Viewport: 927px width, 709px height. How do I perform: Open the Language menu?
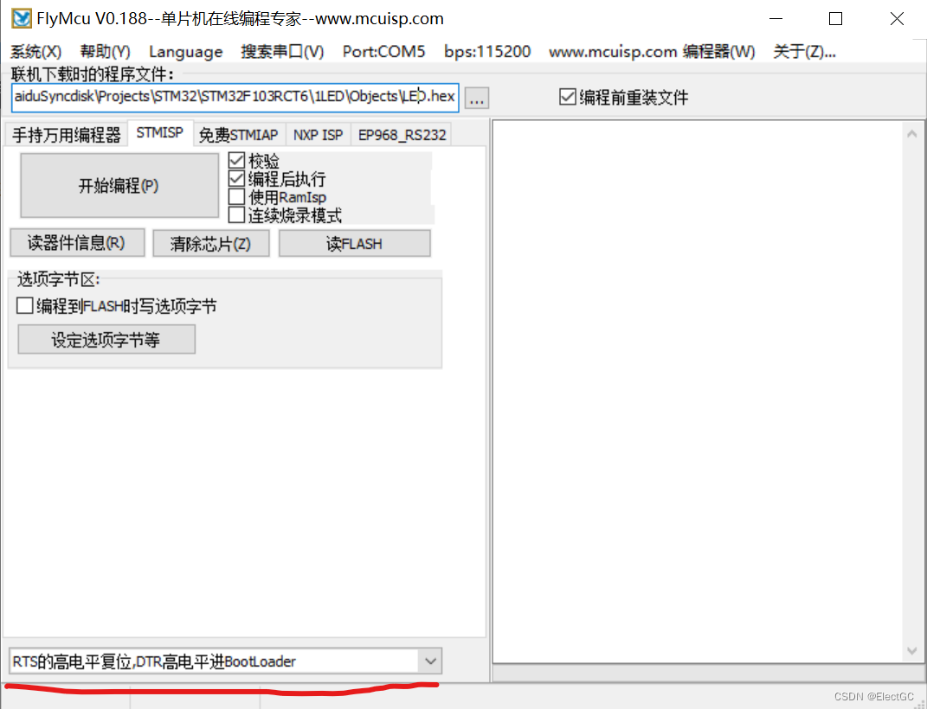(185, 51)
